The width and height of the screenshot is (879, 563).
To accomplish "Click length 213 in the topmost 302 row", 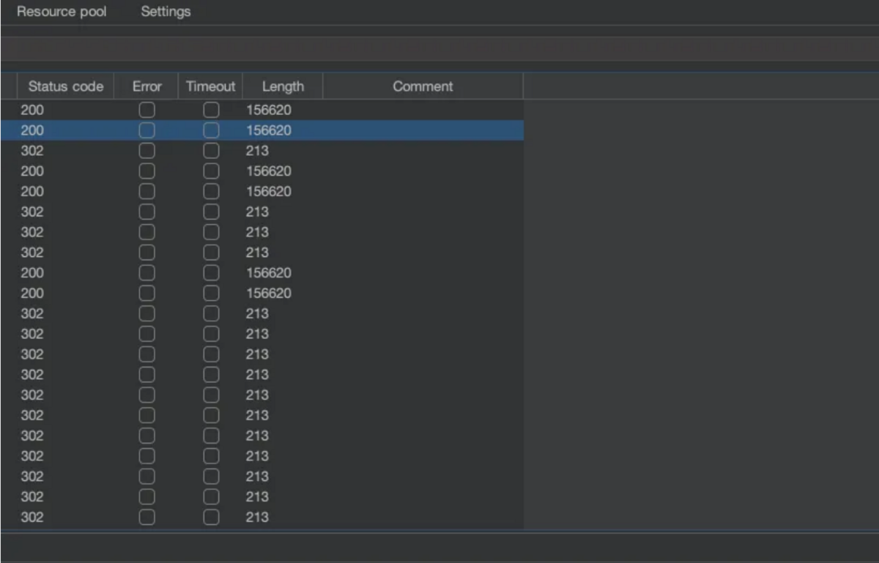I will [x=257, y=151].
